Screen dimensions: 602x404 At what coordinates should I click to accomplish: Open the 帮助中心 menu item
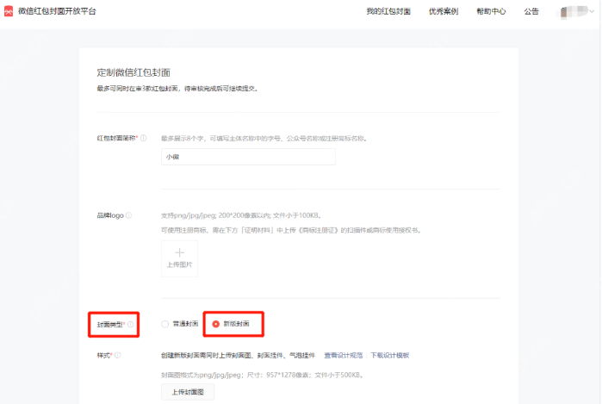pos(491,12)
